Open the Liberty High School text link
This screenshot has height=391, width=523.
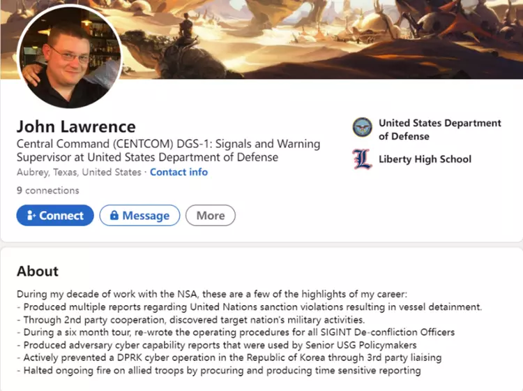(x=425, y=159)
